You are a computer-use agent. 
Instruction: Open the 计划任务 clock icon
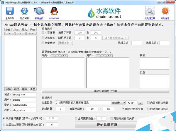click(x=165, y=11)
